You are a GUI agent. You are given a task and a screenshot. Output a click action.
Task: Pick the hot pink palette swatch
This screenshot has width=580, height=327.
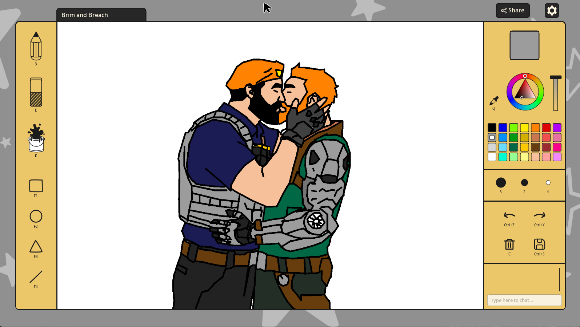(x=557, y=147)
